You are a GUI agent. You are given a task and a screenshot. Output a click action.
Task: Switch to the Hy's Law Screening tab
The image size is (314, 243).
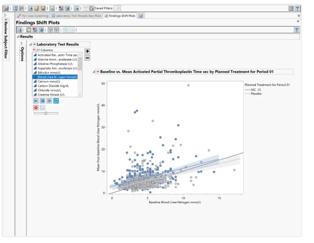[32, 16]
